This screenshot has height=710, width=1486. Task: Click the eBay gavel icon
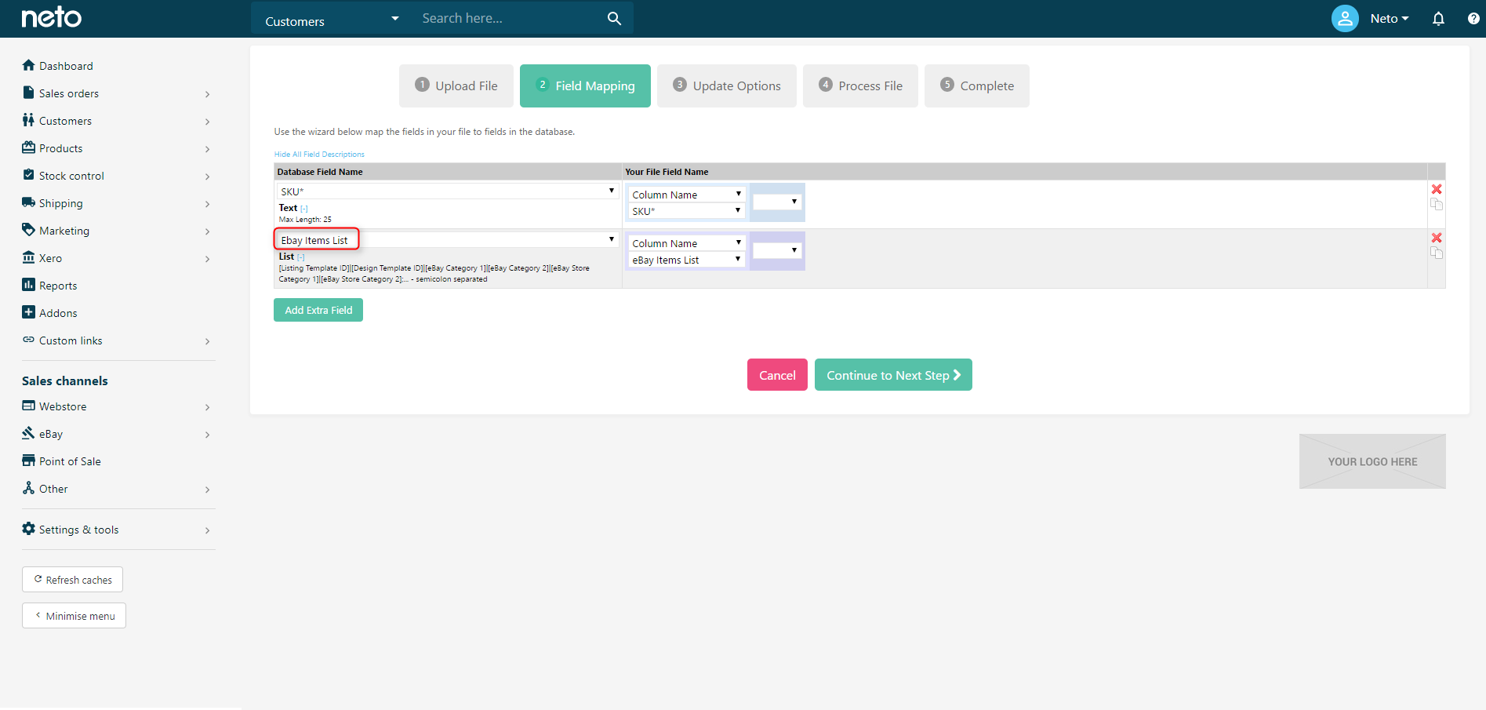pyautogui.click(x=29, y=433)
